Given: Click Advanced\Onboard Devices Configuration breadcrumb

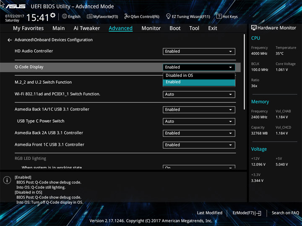Looking at the screenshot, I should point(54,40).
